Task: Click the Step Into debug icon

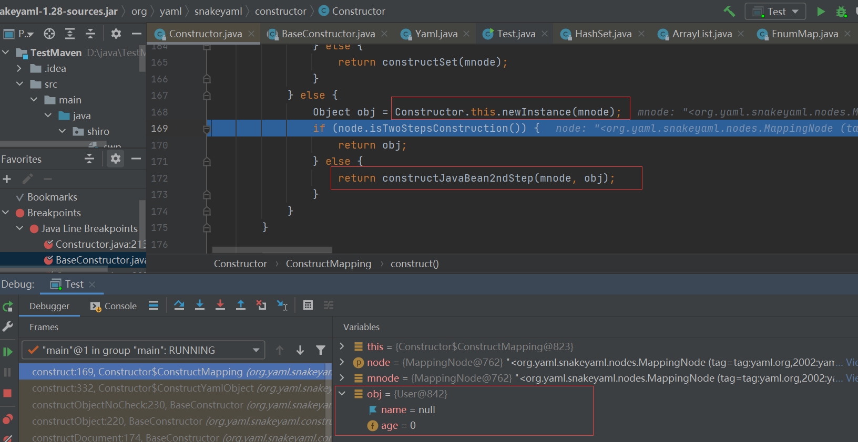Action: click(200, 305)
